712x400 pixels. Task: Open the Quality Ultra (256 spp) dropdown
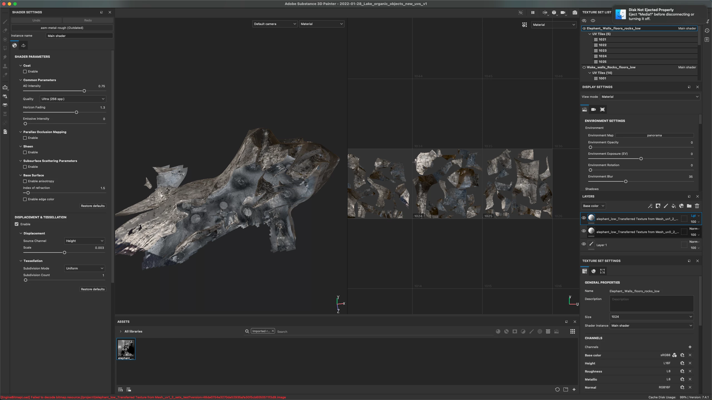[73, 99]
